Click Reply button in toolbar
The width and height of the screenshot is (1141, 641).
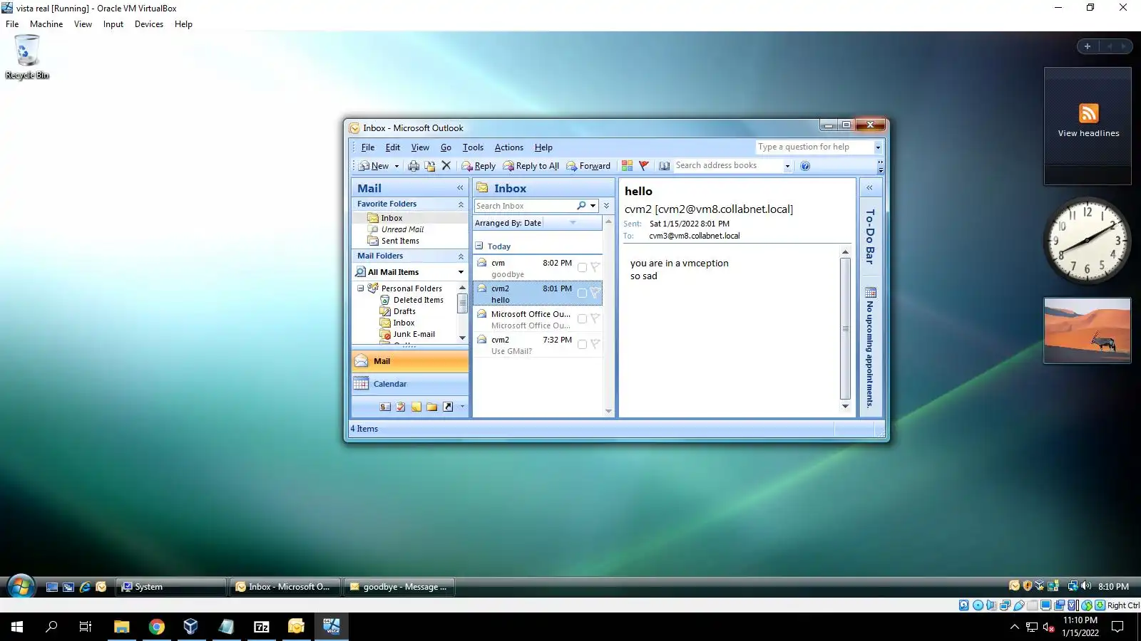point(479,166)
